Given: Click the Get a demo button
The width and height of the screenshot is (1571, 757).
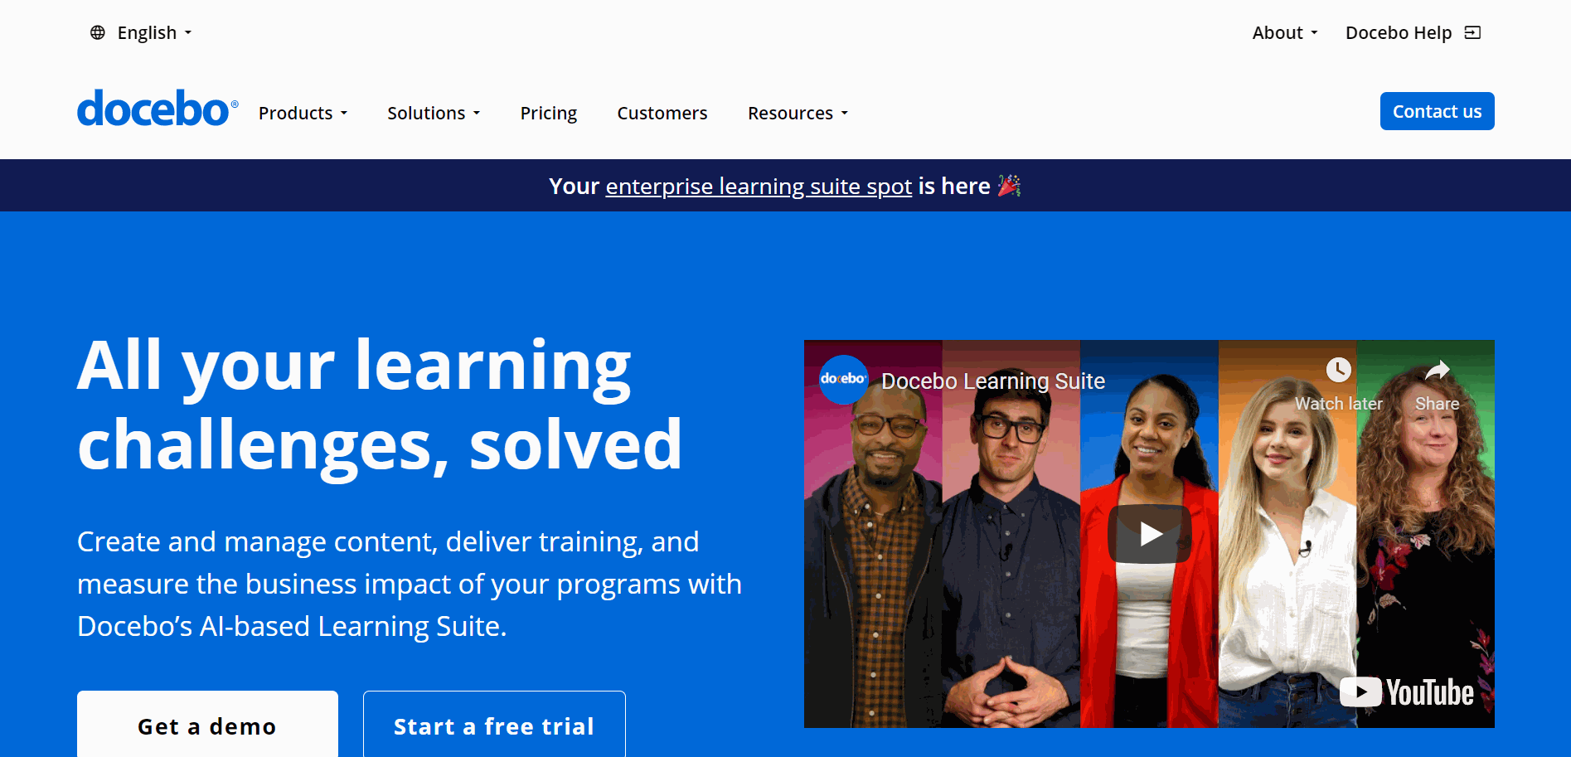Looking at the screenshot, I should (207, 725).
